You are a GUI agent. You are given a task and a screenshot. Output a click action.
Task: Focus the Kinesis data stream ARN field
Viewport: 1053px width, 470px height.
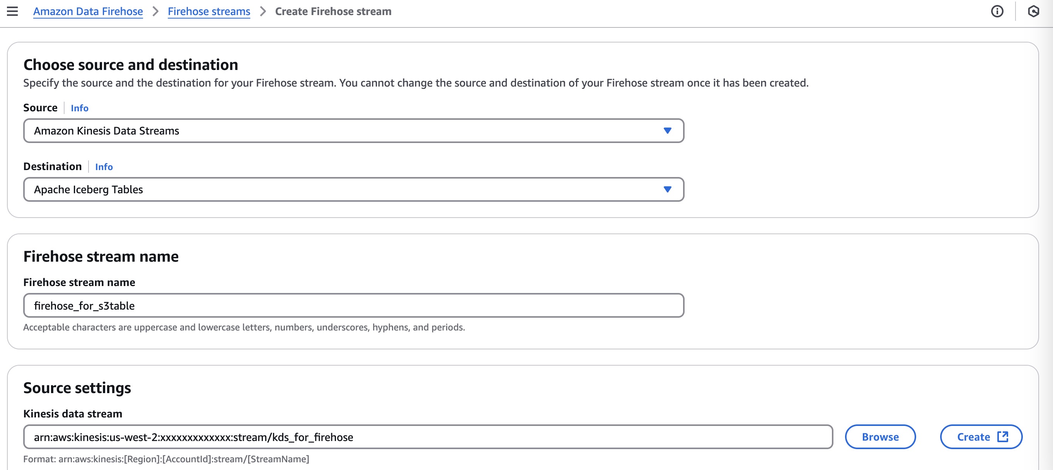pyautogui.click(x=428, y=436)
